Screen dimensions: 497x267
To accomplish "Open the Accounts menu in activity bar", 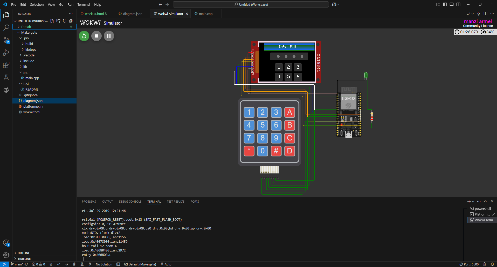I will tap(6, 243).
